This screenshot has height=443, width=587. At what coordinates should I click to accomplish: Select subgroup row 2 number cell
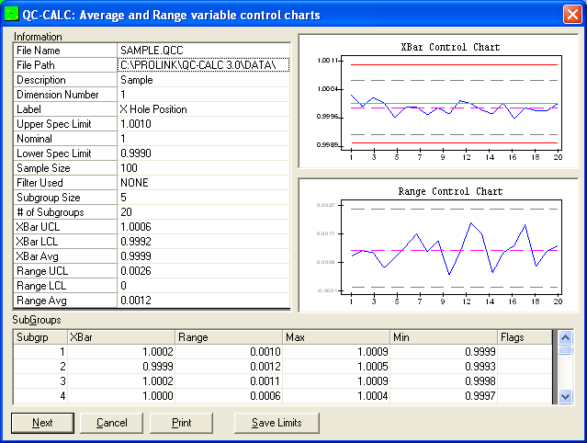click(x=40, y=366)
